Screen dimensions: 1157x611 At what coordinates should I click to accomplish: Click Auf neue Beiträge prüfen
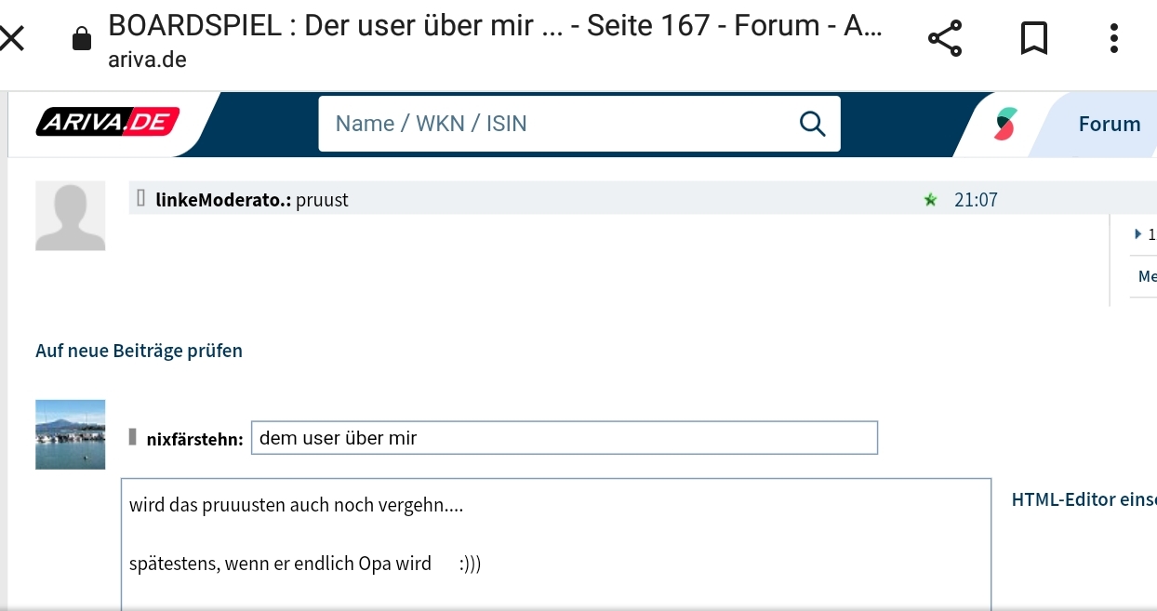click(x=139, y=351)
